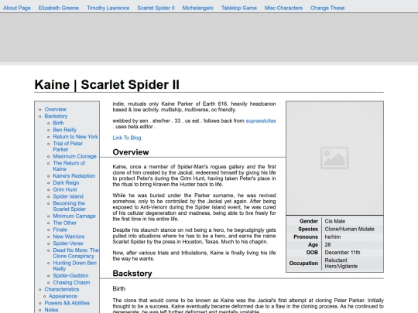The image size is (418, 313).
Task: Jump to Kaine's Redeption section
Action: click(74, 176)
